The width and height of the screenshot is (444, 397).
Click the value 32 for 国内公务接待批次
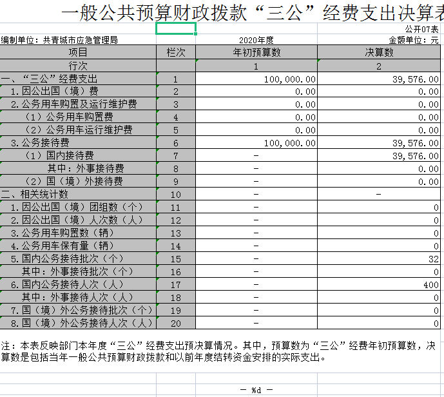click(433, 259)
